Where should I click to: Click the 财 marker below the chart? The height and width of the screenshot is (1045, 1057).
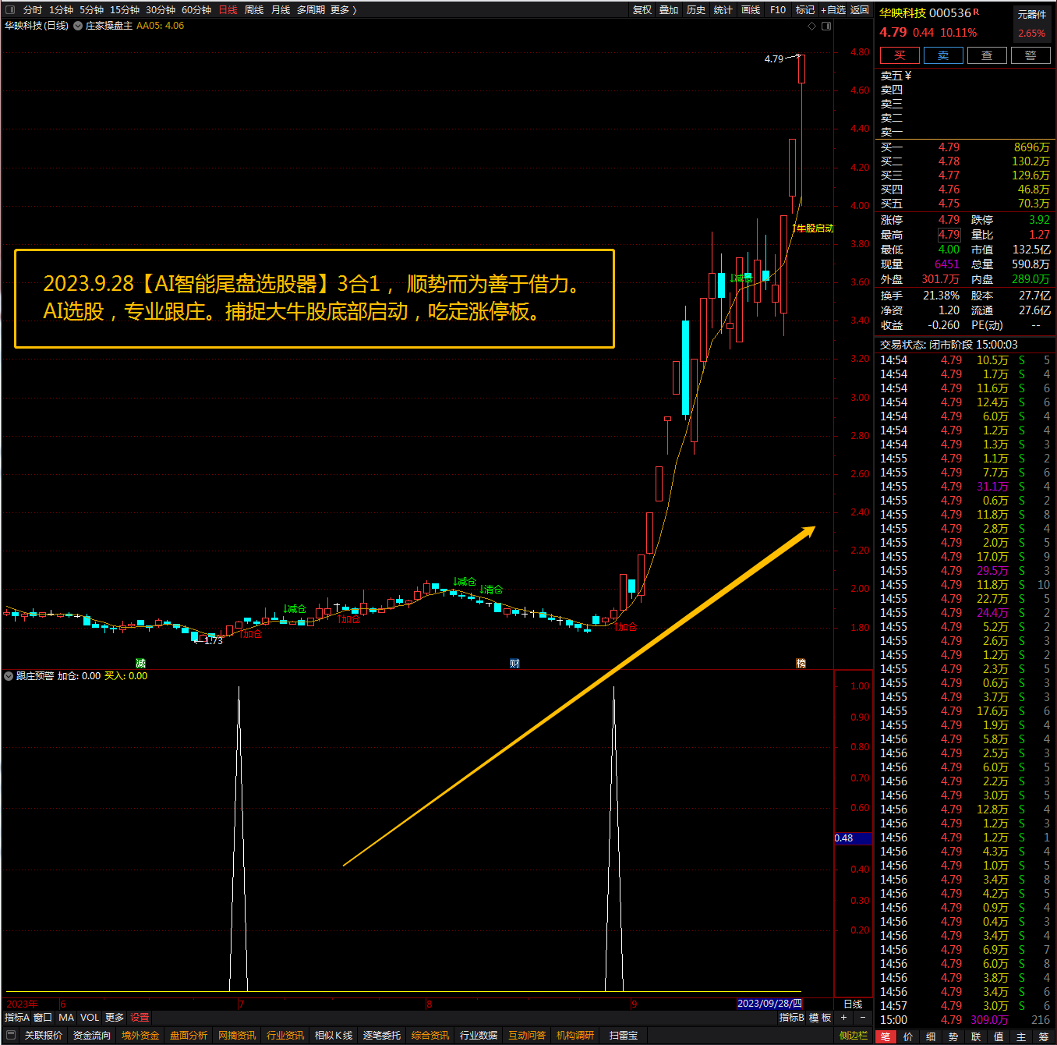[514, 663]
